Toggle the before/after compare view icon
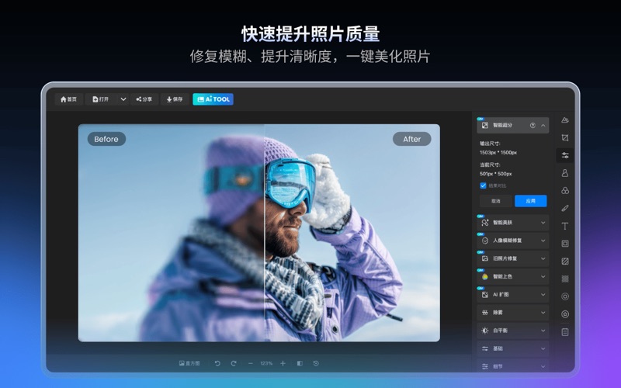 pos(300,363)
